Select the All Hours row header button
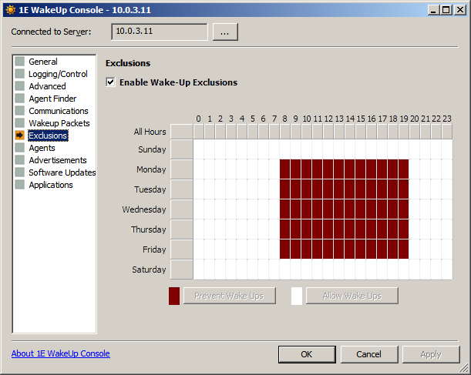Viewport: 471px width, 375px height. 181,132
